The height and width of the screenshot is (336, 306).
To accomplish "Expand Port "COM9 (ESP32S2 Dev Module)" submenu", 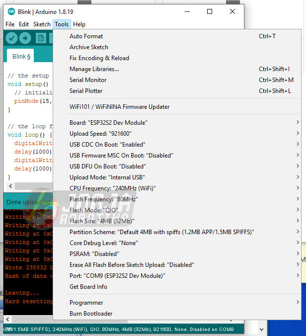I will (177, 275).
